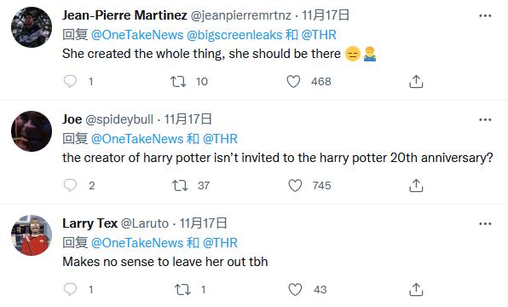The width and height of the screenshot is (508, 307).
Task: Open more options menu on Larry Tex's tweet
Action: [485, 223]
